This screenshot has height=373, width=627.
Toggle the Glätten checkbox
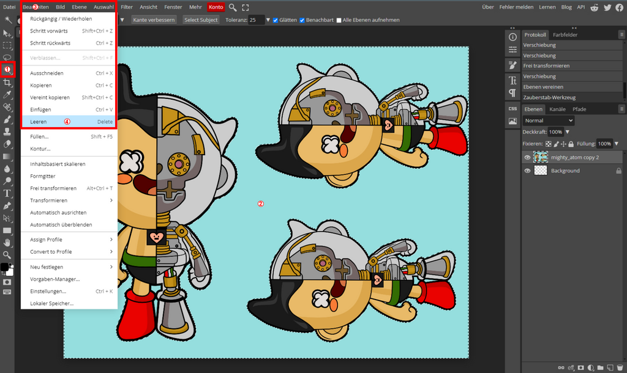coord(276,20)
